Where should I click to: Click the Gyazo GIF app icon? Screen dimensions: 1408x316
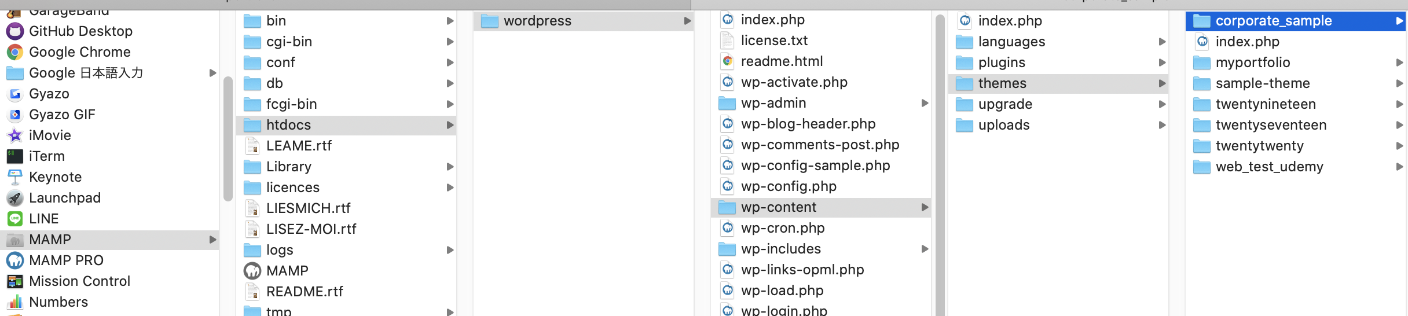[14, 115]
